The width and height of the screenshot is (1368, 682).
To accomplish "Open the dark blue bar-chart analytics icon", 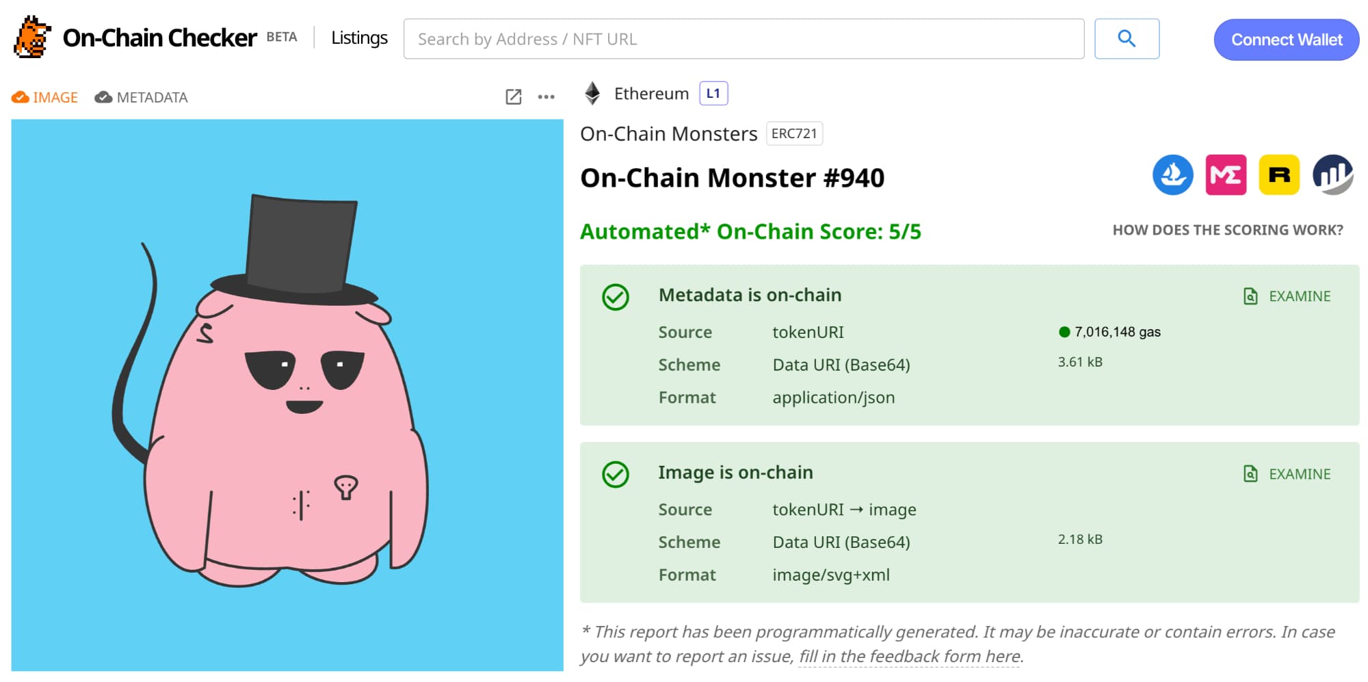I will click(x=1332, y=175).
